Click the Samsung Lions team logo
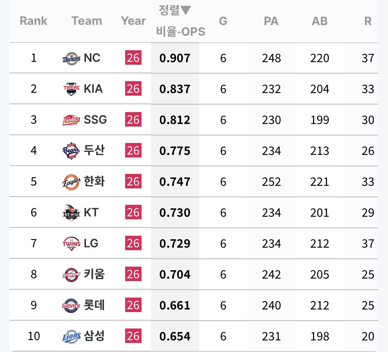 tap(71, 336)
